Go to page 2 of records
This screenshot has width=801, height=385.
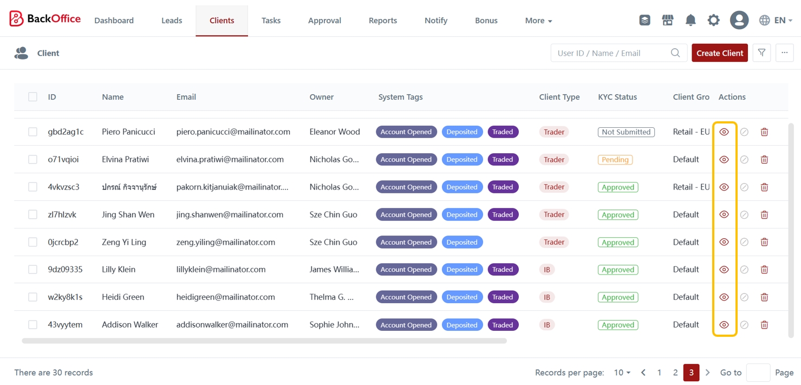coord(675,373)
